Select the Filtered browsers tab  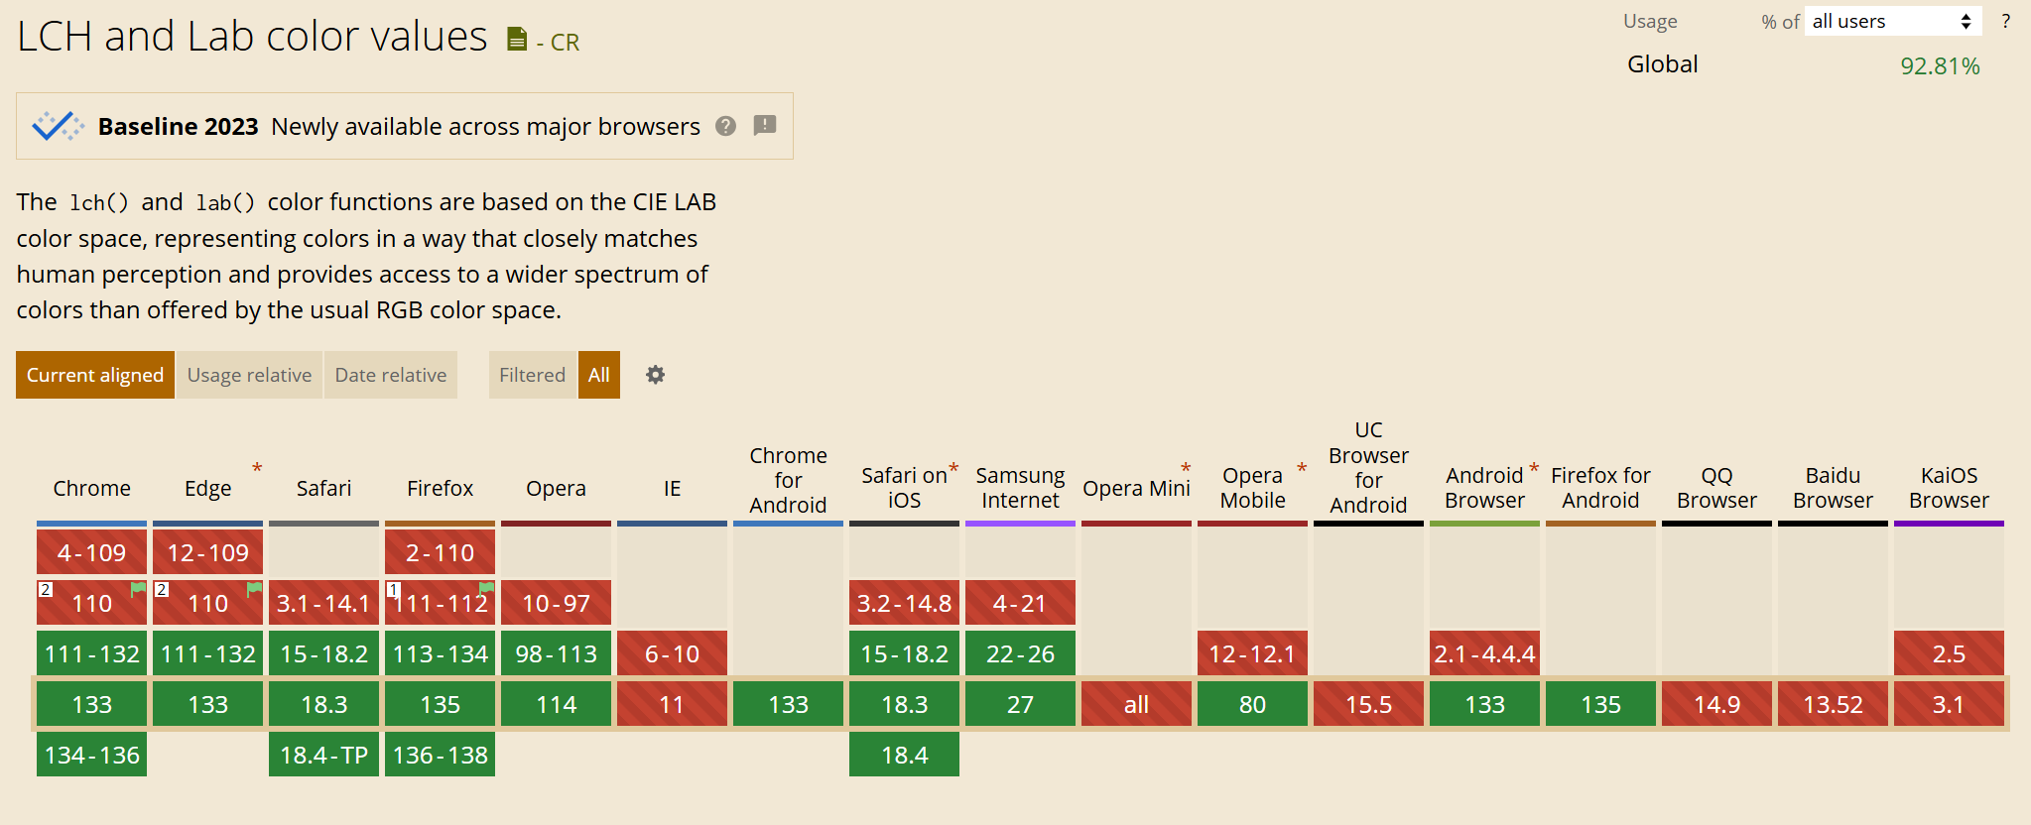(x=532, y=375)
